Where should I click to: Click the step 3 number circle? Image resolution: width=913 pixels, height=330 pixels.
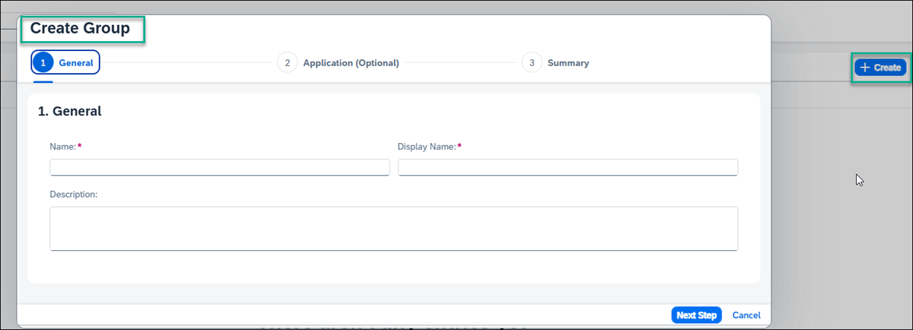point(532,63)
